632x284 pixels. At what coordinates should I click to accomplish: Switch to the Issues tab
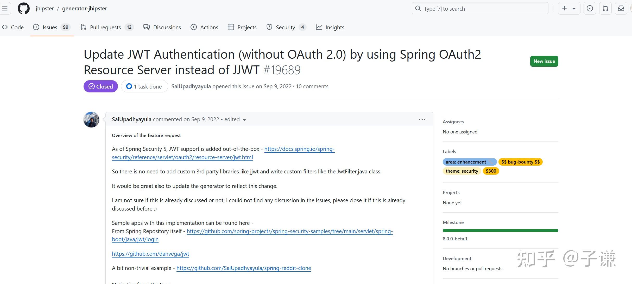[52, 27]
